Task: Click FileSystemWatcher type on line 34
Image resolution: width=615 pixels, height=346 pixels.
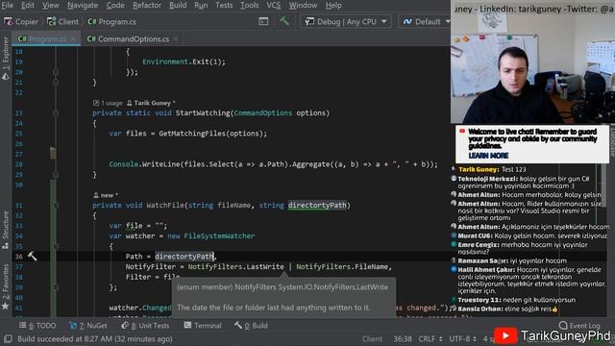Action: (x=219, y=235)
